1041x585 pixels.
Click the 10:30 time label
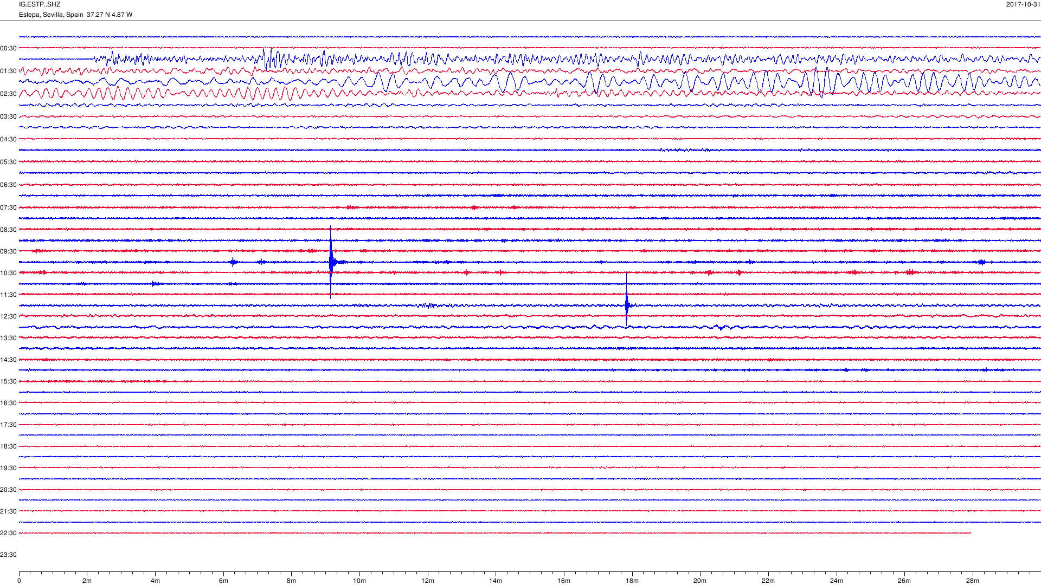8,273
